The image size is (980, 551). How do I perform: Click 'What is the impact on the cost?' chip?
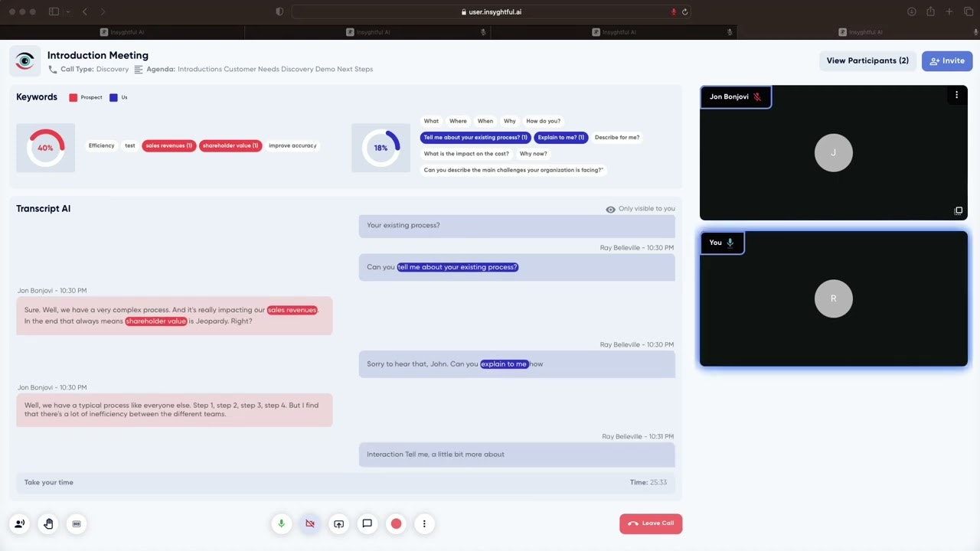tap(466, 154)
